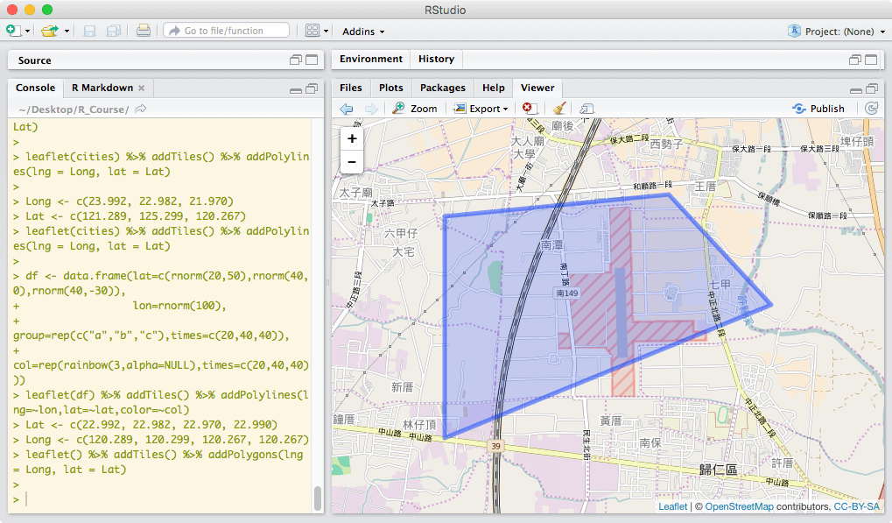The height and width of the screenshot is (523, 892).
Task: Go back with the Viewer's left arrow
Action: pos(347,109)
